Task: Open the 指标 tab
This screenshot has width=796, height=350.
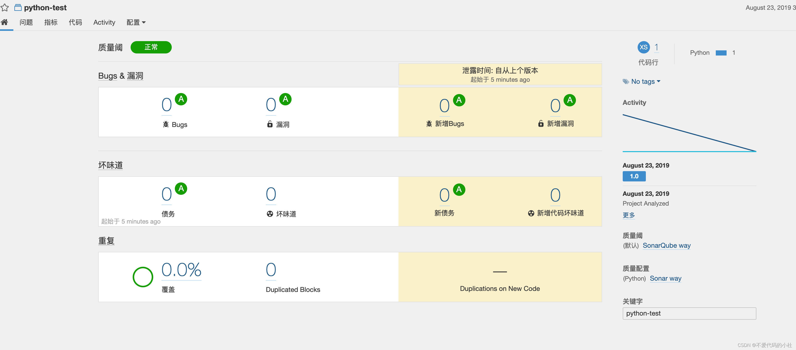Action: point(51,22)
